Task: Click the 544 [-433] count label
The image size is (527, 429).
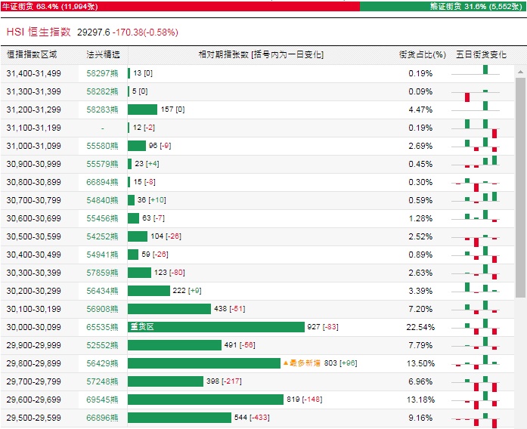Action: [252, 417]
